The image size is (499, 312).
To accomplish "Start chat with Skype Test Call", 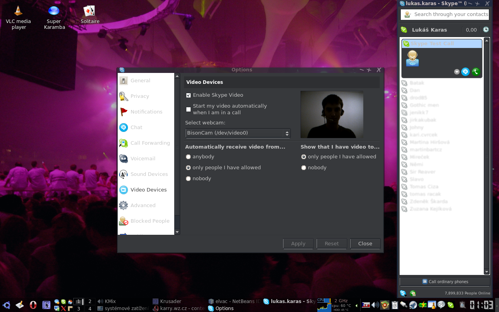I will pyautogui.click(x=465, y=72).
